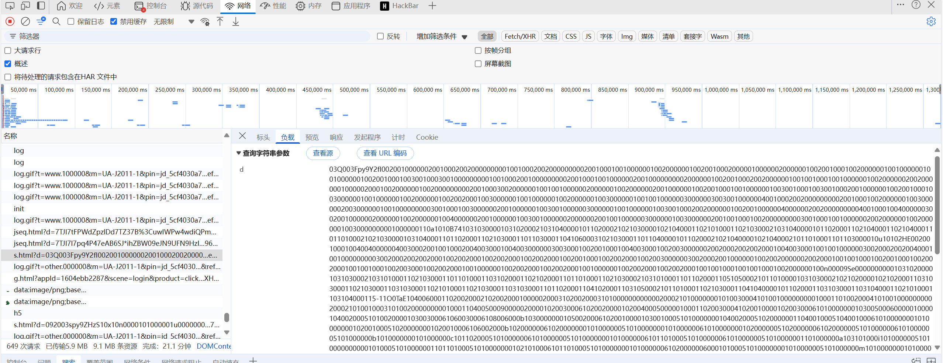Filter requests by Fetch/XHR type

coord(520,36)
